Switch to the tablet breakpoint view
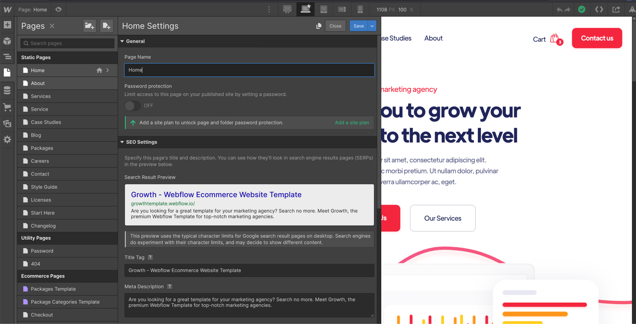 coord(323,9)
